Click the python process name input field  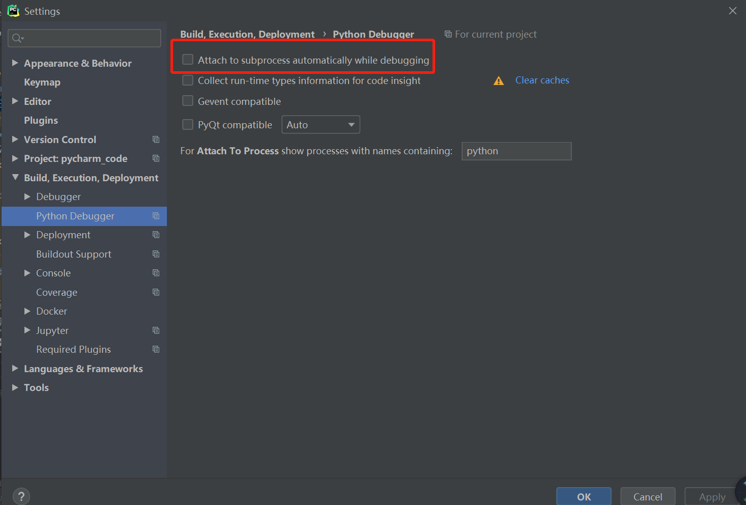click(x=516, y=151)
